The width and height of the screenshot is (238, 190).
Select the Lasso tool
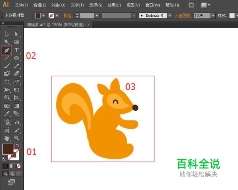[16, 42]
